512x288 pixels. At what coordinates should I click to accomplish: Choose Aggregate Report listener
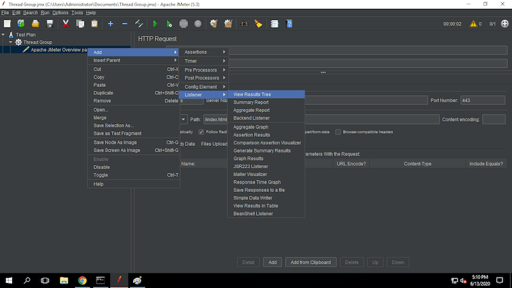point(266,110)
